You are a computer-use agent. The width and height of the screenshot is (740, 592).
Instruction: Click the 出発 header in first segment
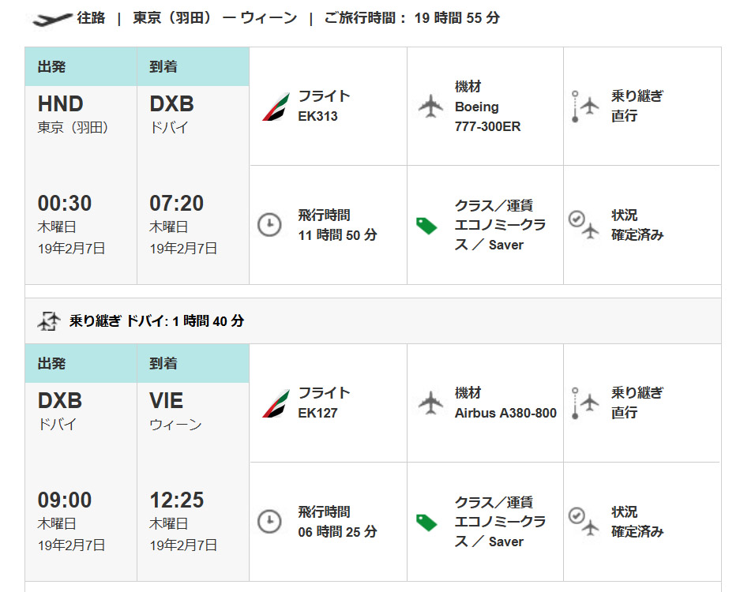(x=51, y=66)
